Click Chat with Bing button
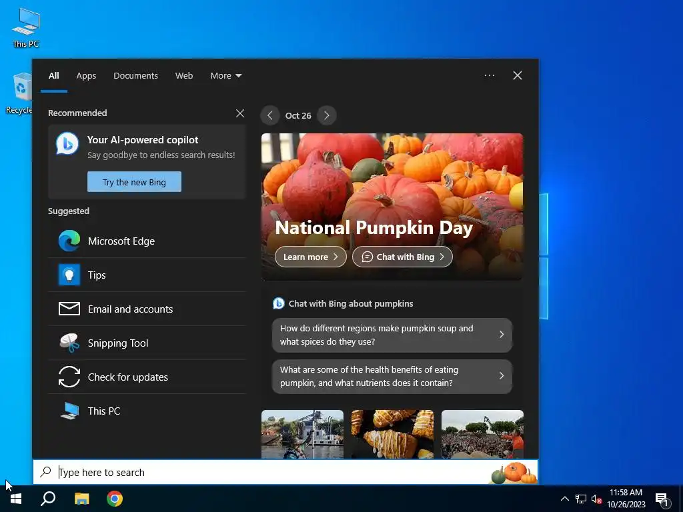Screen dimensions: 683x512 click(402, 257)
